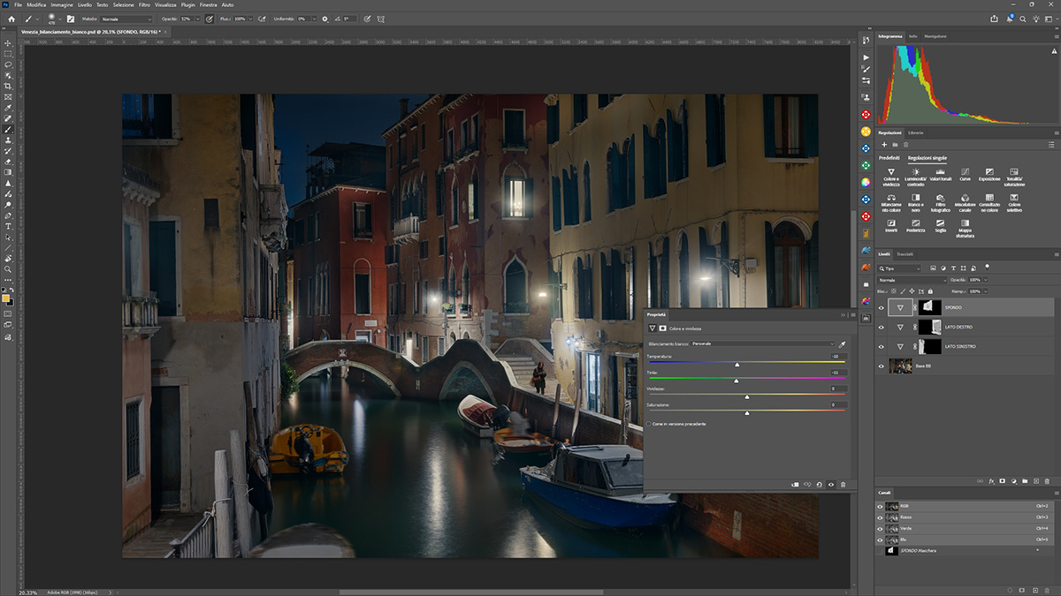This screenshot has height=596, width=1061.
Task: Toggle visibility of the LATO DESTRO layer
Action: [881, 327]
